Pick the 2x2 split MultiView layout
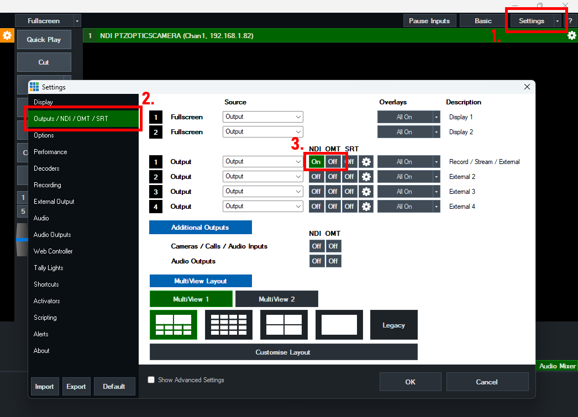 click(x=283, y=324)
